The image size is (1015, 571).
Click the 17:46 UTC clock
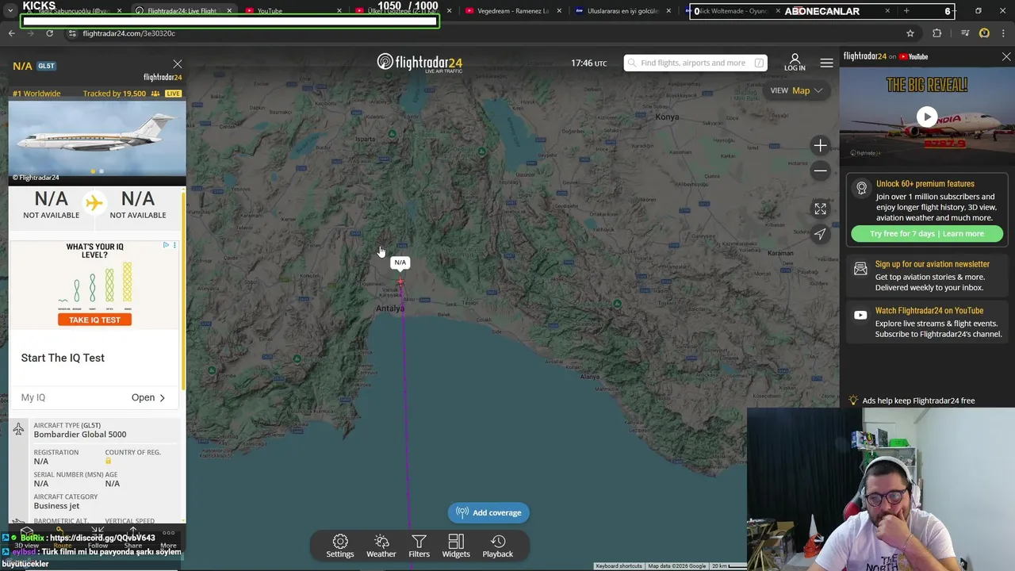pos(589,63)
